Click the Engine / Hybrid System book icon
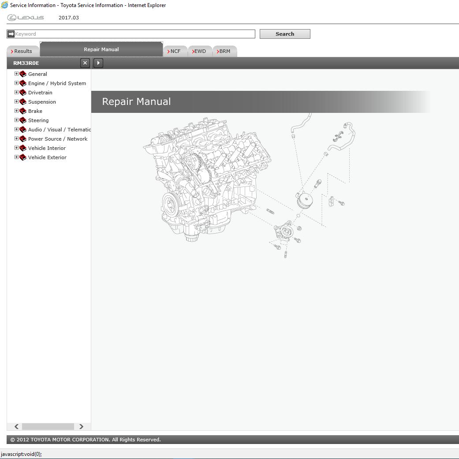 coord(23,83)
